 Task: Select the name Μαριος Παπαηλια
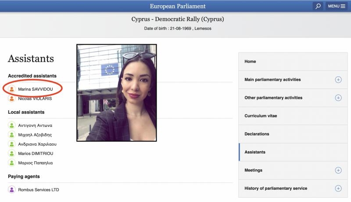(36, 163)
